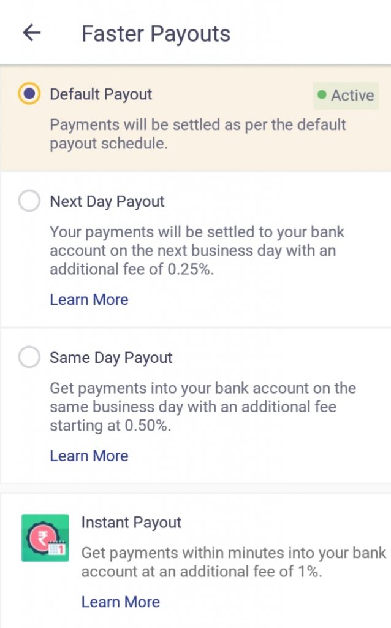Click the Faster Payouts page title
Screen dimensions: 391x628
(x=156, y=34)
